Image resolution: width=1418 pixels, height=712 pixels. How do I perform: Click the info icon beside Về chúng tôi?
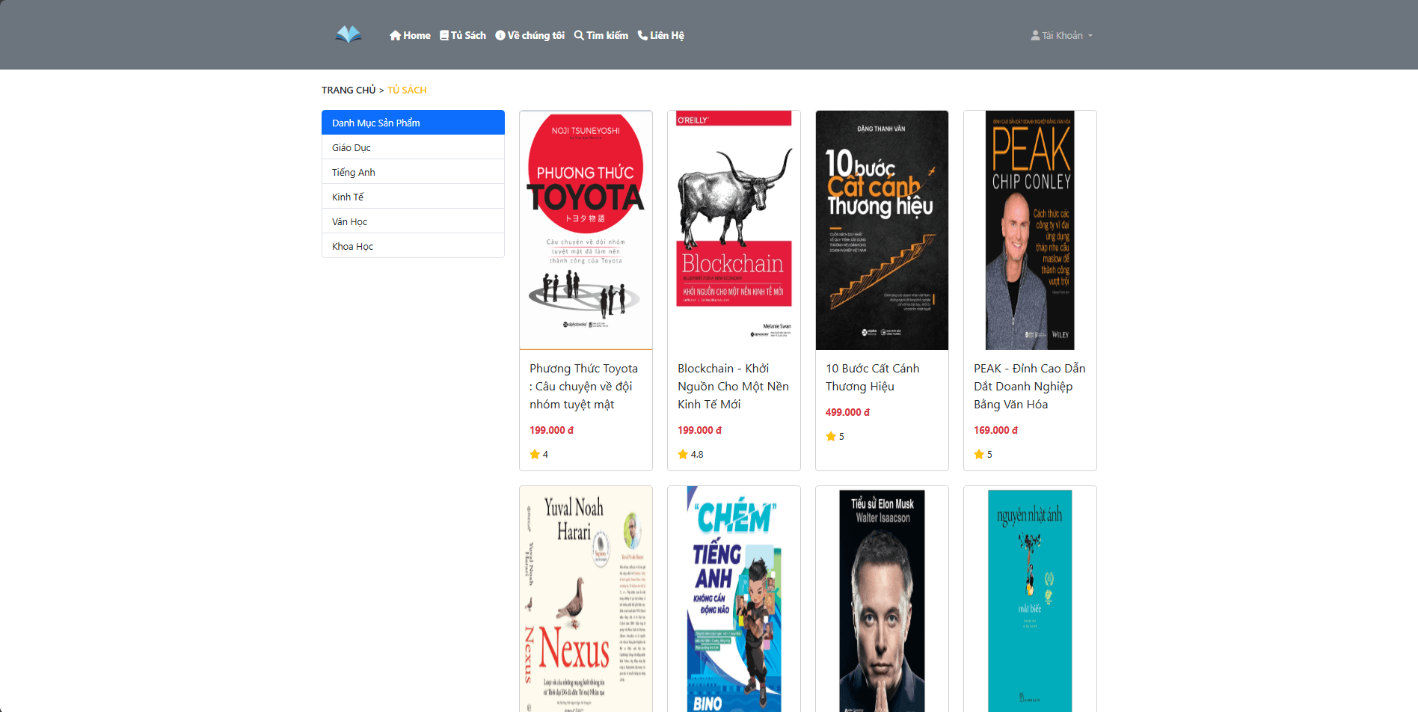(500, 35)
